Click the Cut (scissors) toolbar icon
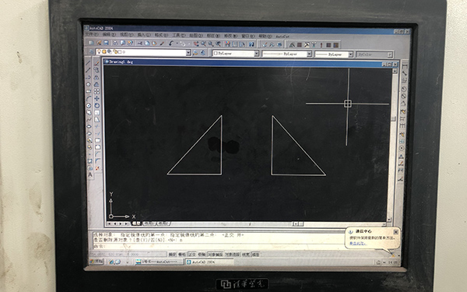Viewport: 467px width, 292px height. pos(139,43)
